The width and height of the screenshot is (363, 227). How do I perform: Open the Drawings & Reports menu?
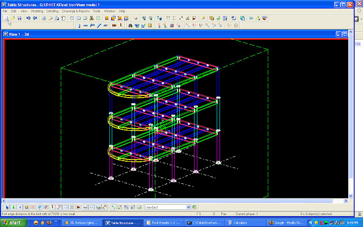[x=75, y=11]
